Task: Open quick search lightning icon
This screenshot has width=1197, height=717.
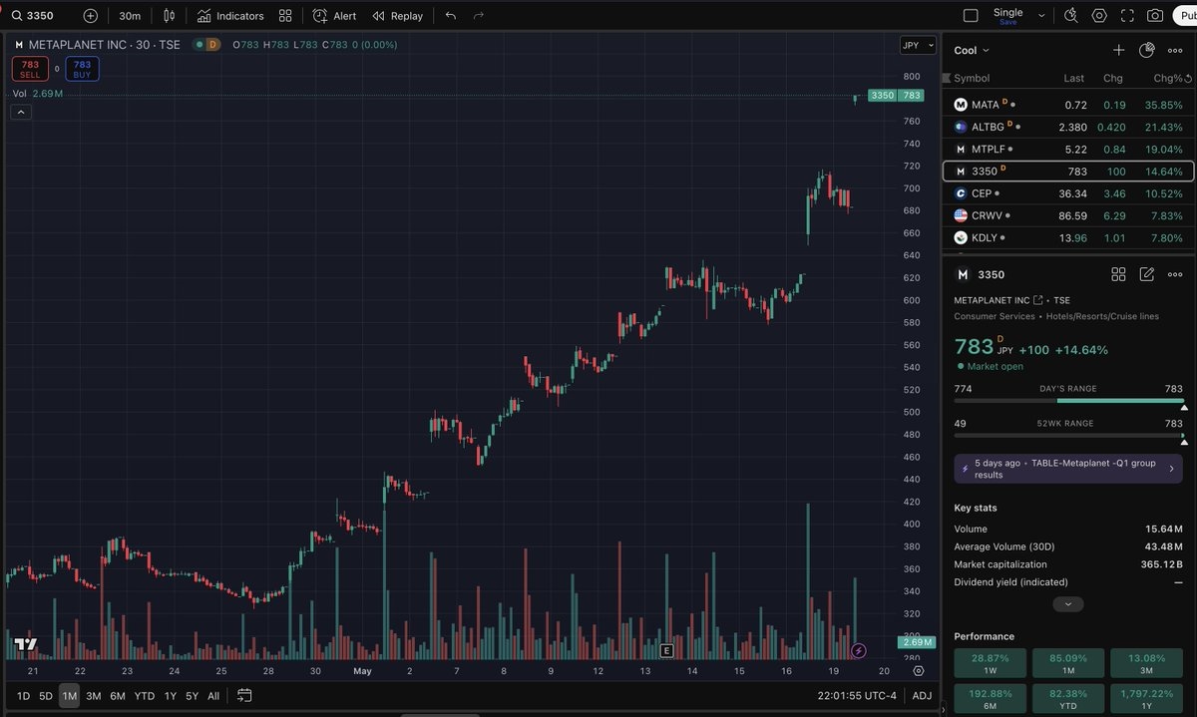Action: pos(1071,16)
